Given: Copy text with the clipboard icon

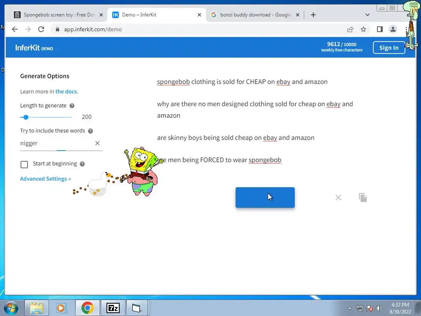Looking at the screenshot, I should pos(363,197).
